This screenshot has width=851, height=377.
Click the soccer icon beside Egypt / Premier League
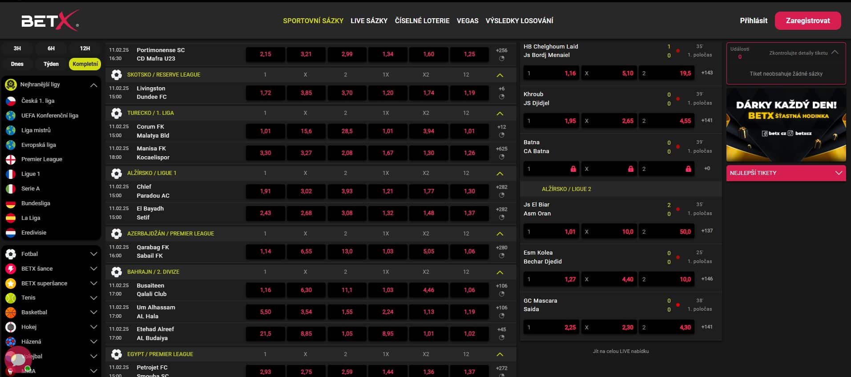pos(117,354)
